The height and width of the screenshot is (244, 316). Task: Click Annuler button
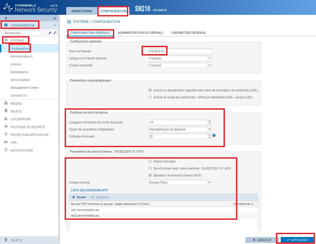(262, 240)
